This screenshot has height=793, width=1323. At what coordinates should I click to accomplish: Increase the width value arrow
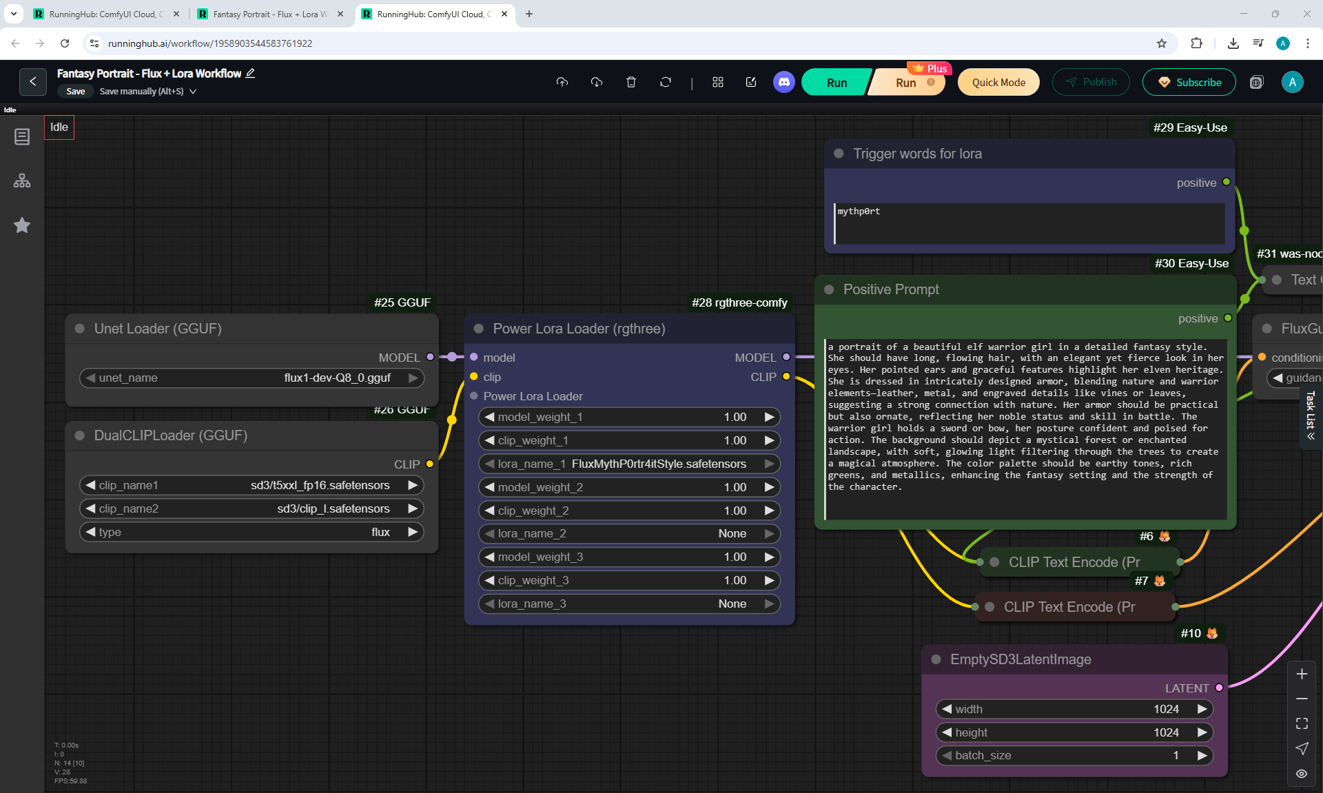tap(1202, 709)
